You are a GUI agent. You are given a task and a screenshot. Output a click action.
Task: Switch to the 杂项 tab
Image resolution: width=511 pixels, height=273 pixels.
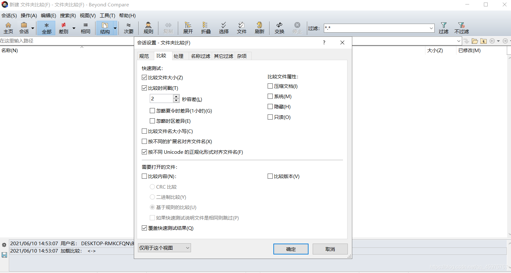242,56
